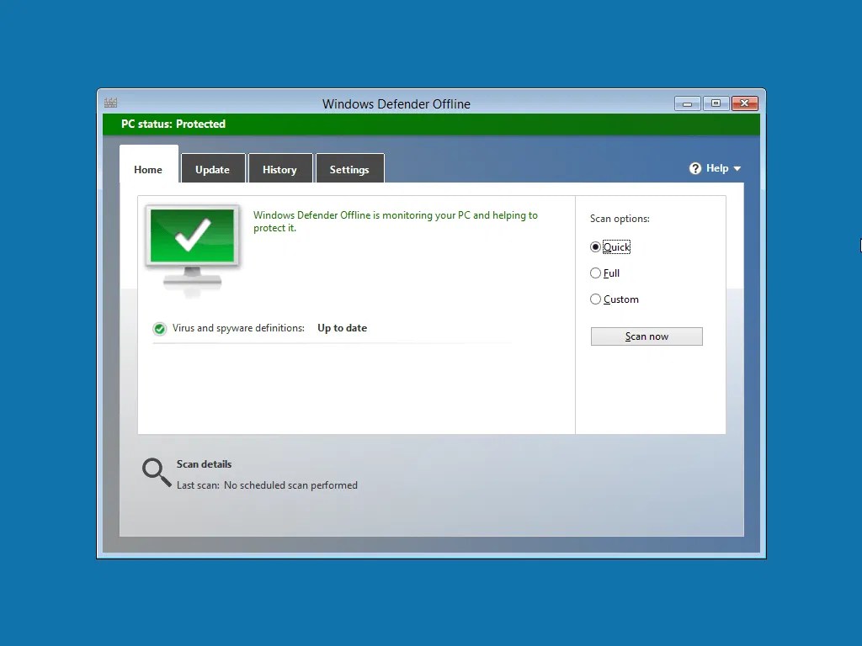Click the application icon in the title bar
This screenshot has width=862, height=646.
tap(110, 101)
